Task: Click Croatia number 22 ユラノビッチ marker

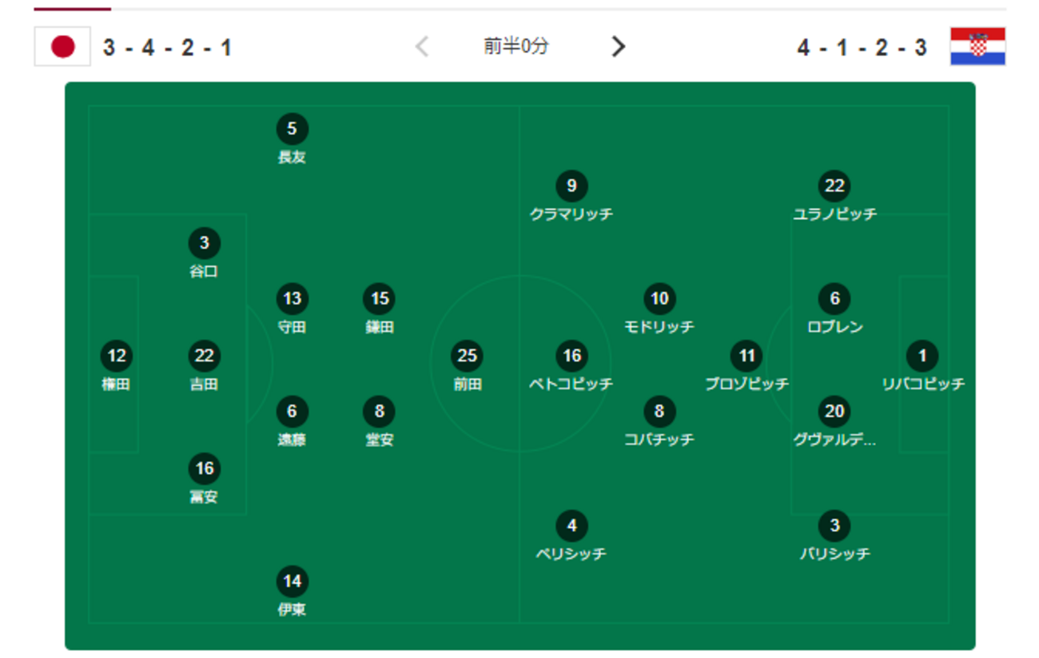Action: [834, 186]
